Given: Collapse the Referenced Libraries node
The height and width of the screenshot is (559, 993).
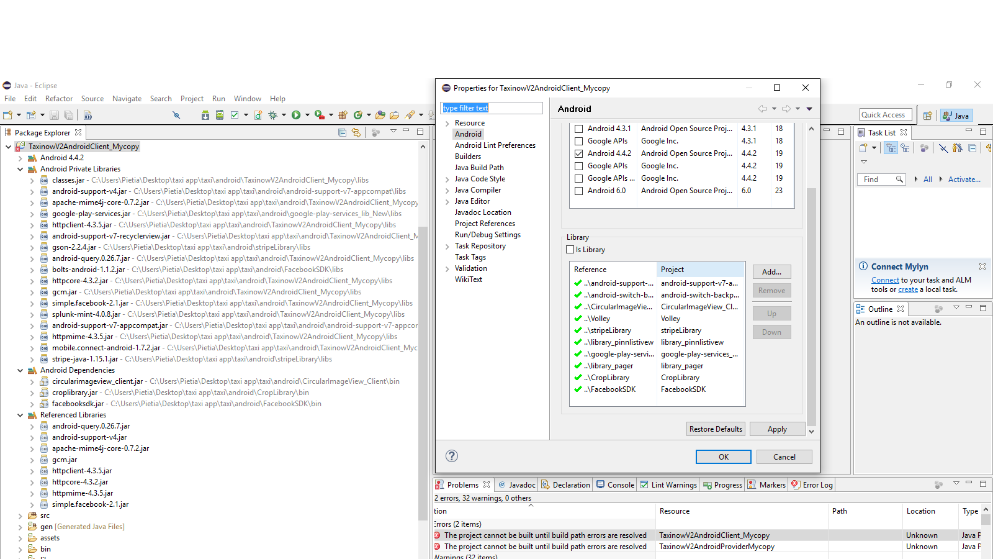Looking at the screenshot, I should 20,415.
